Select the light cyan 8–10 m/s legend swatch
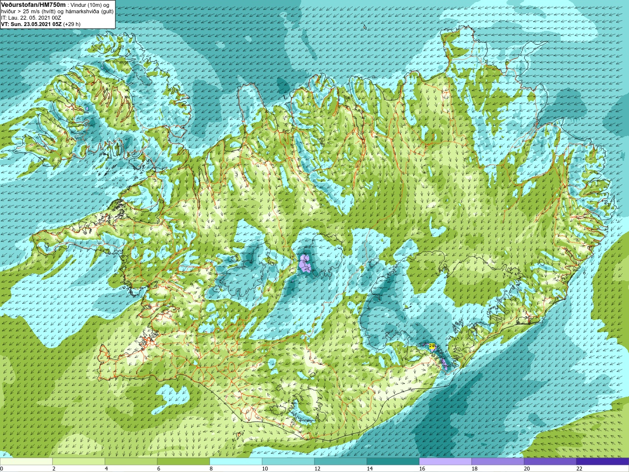 pyautogui.click(x=236, y=461)
